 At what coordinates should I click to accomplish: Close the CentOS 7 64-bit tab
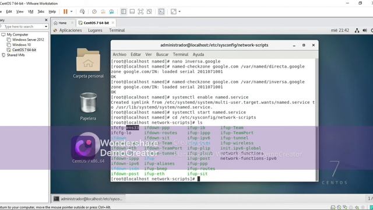click(113, 23)
